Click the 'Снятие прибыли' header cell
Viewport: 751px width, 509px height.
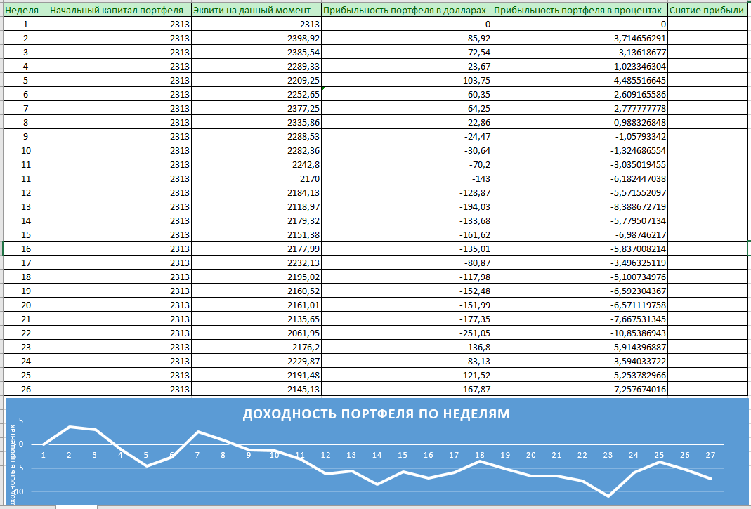pos(708,11)
